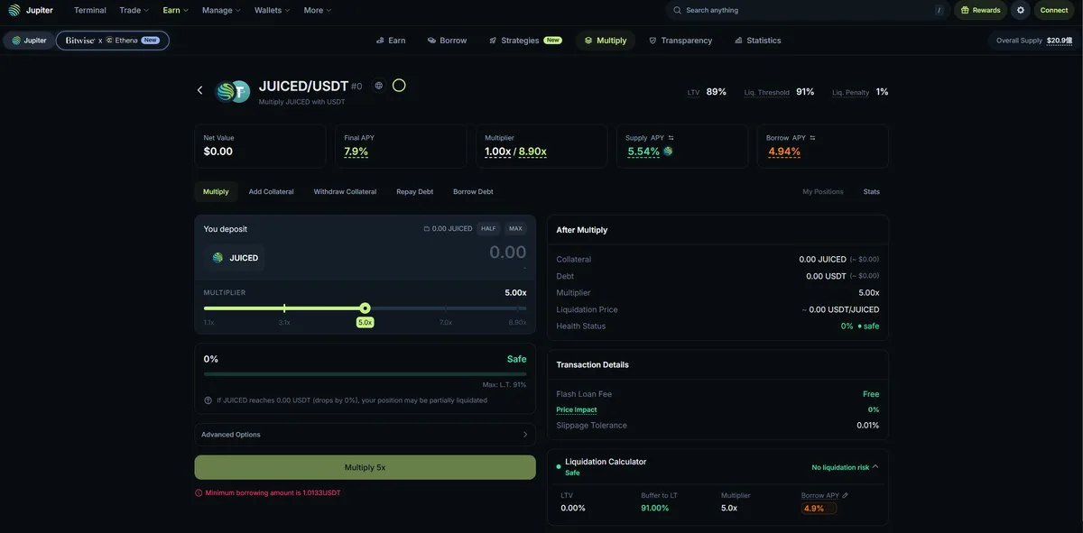
Task: Click the Earn tab icon in the sub-navigation
Action: tap(380, 41)
